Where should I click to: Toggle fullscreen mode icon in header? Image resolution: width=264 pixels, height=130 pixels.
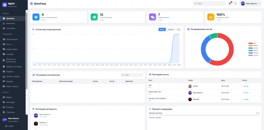tap(235, 4)
